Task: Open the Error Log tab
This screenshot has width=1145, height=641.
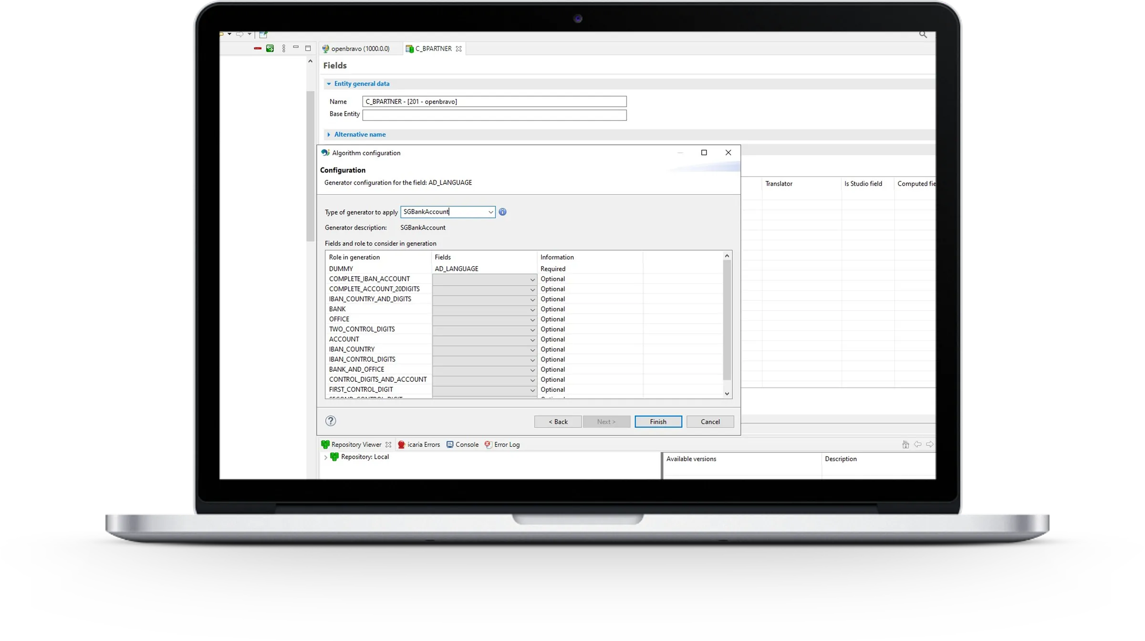Action: 502,444
